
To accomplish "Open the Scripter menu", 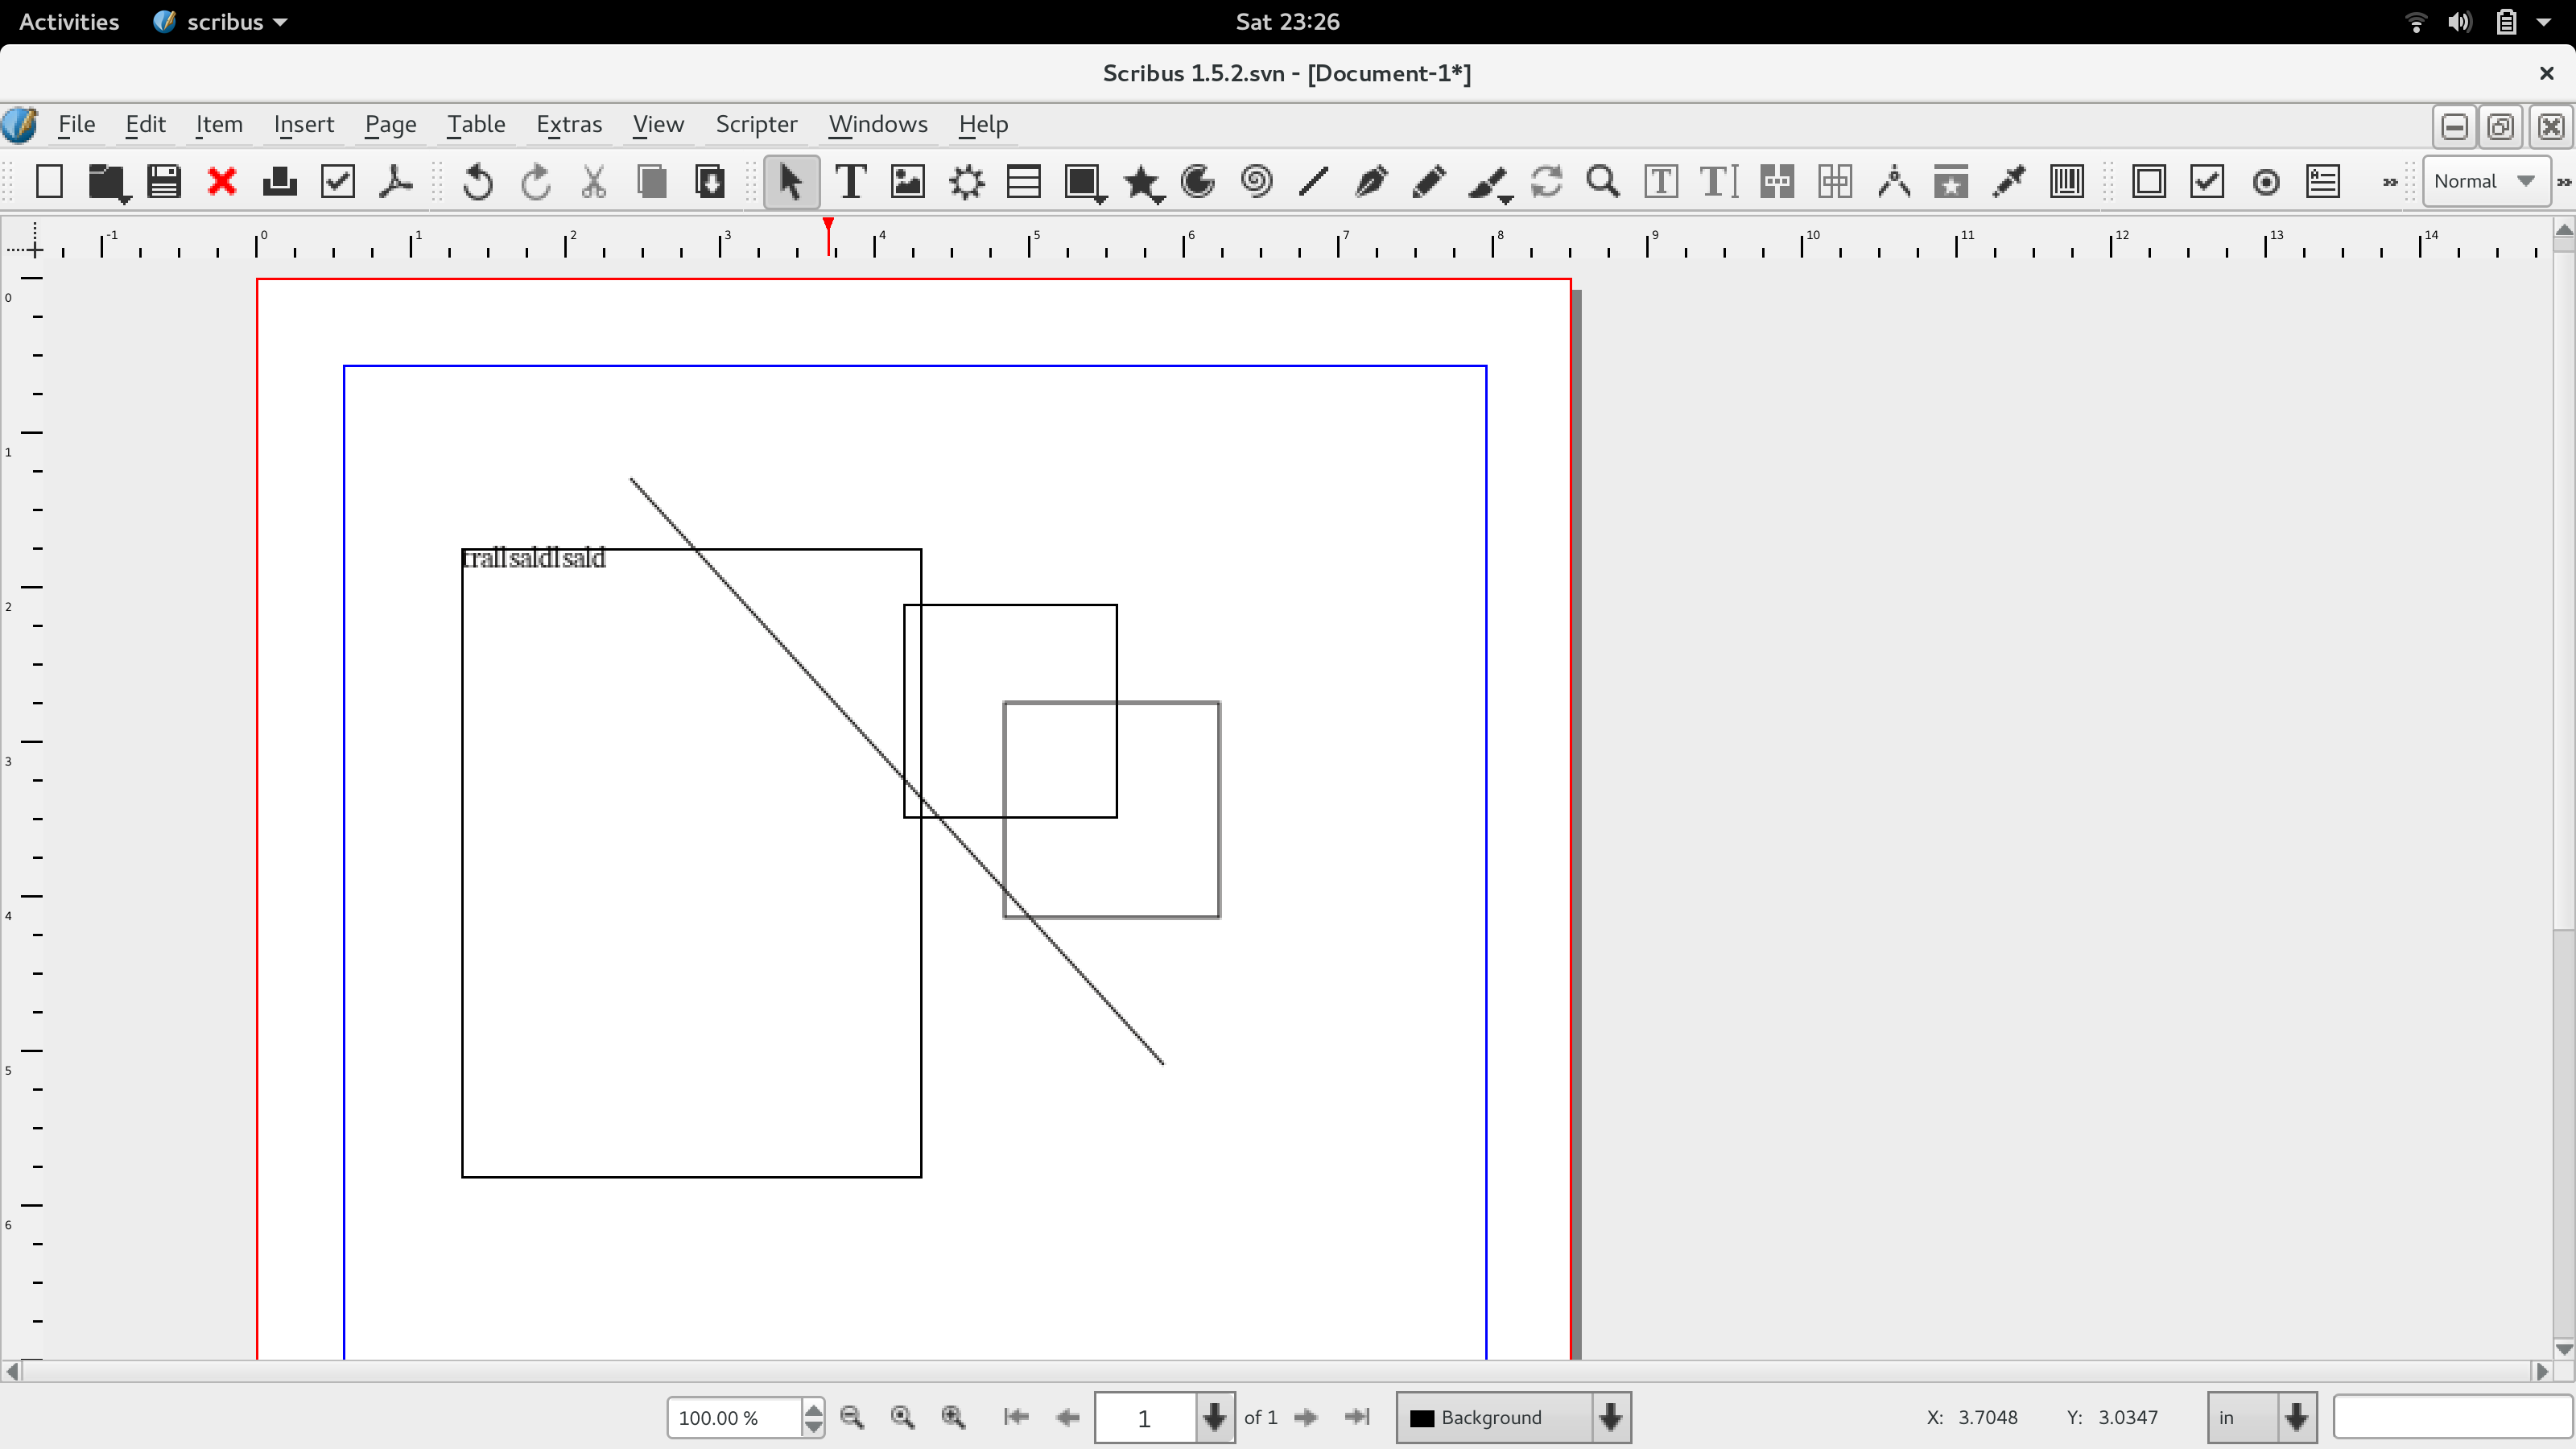I will [756, 124].
